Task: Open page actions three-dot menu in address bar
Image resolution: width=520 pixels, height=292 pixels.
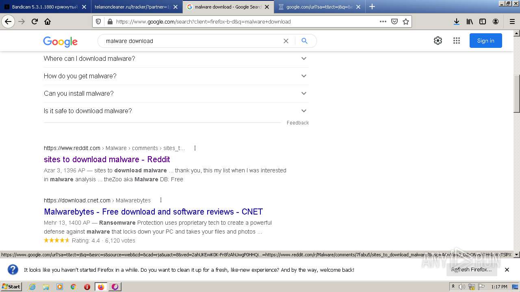Action: 383,21
